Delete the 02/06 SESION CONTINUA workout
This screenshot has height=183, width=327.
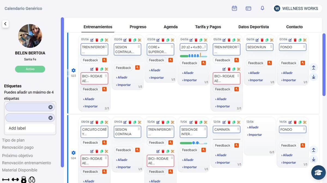[x=130, y=40]
